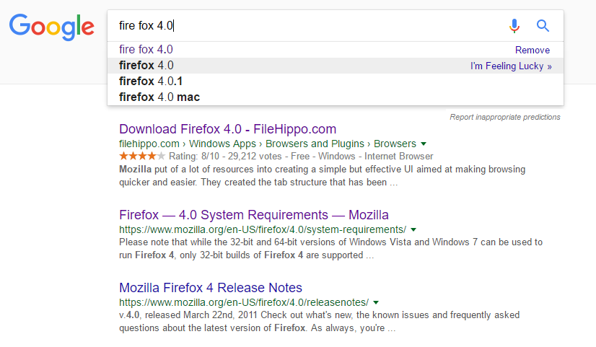Viewport: 596px width, 347px height.
Task: Click the Google logo
Action: click(51, 27)
